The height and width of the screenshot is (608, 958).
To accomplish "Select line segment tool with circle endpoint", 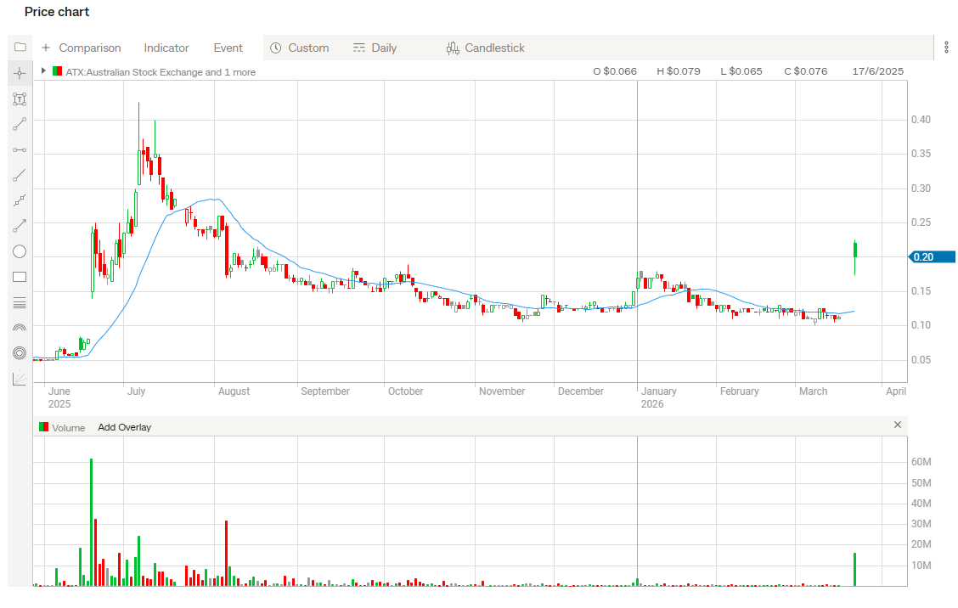I will 20,125.
